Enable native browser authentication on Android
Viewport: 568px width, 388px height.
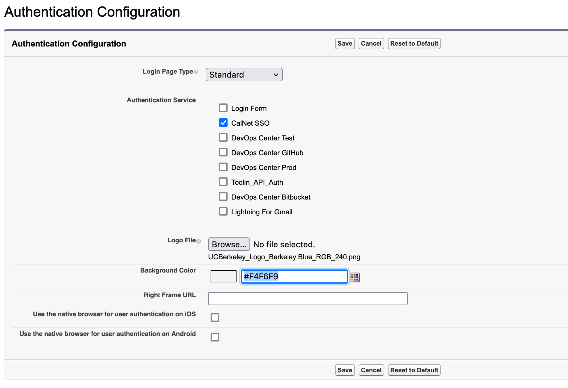[x=215, y=337]
